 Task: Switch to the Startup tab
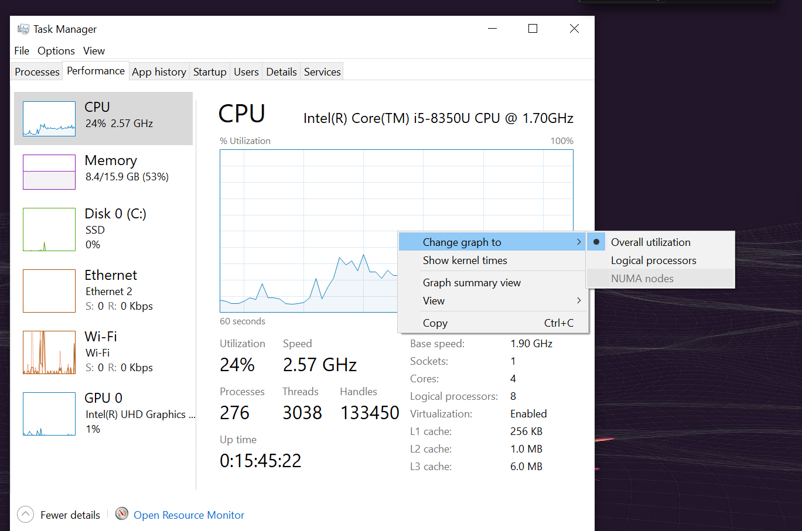click(x=210, y=72)
